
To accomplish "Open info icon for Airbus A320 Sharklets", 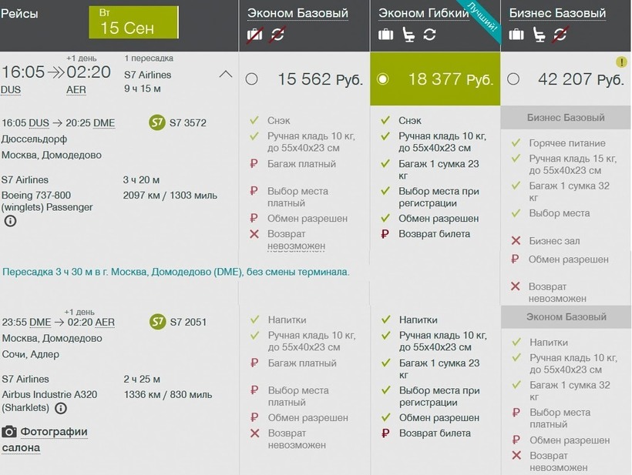I will pyautogui.click(x=60, y=408).
